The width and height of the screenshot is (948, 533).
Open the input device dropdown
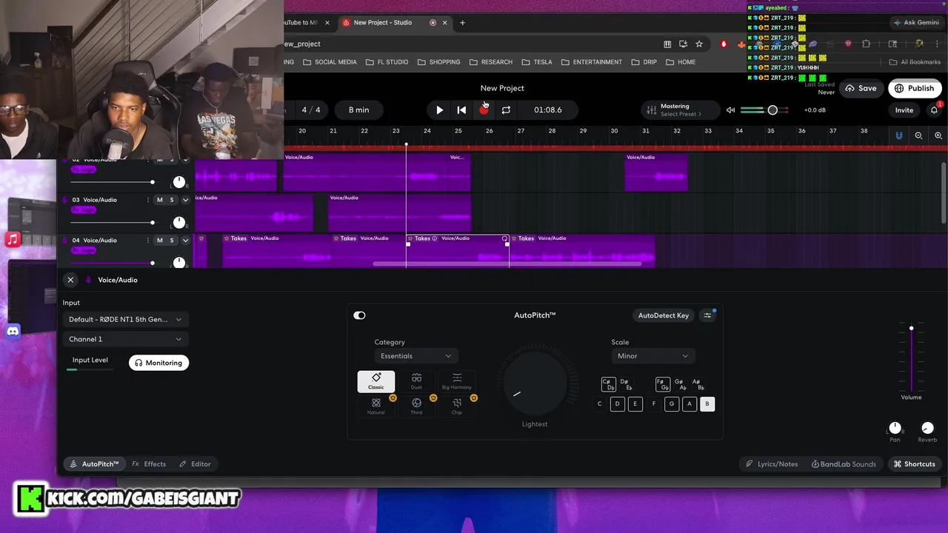(x=125, y=319)
